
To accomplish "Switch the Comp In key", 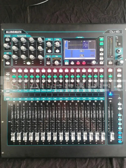I will (58, 51).
